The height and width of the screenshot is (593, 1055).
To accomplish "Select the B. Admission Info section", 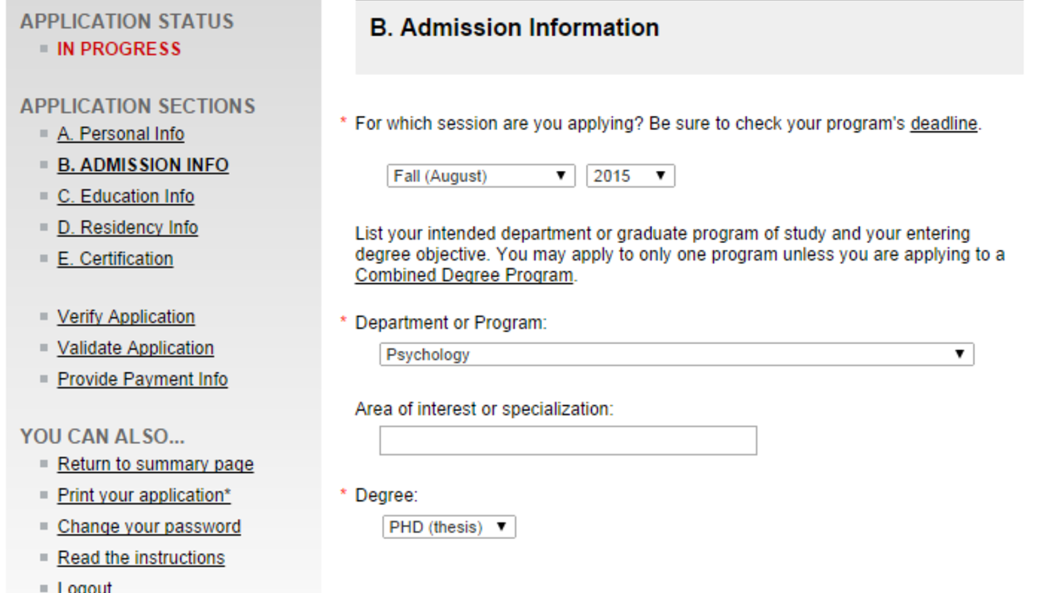I will [x=143, y=164].
